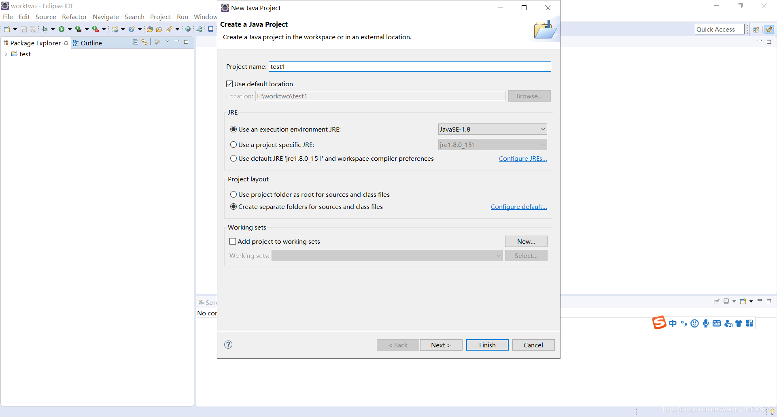
Task: Toggle Sogou punctuation mode button
Action: [684, 323]
